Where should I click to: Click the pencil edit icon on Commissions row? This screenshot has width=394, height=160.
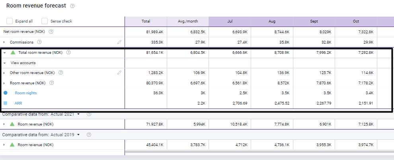(x=119, y=42)
